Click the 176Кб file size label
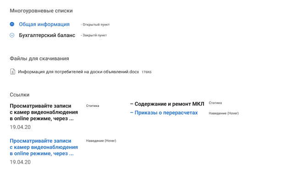Image resolution: width=308 pixels, height=175 pixels. click(147, 72)
